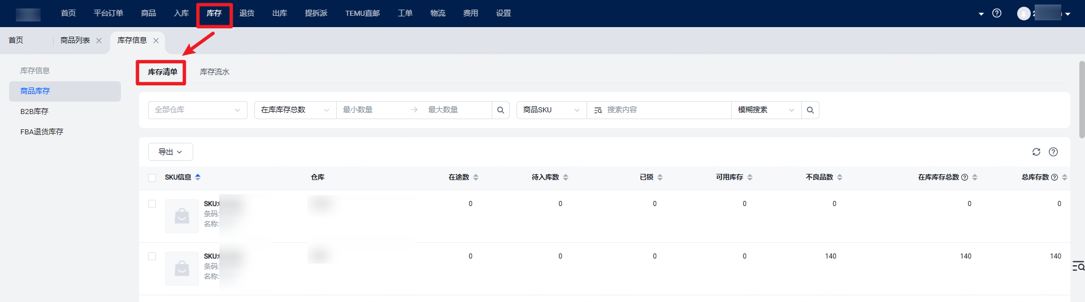Viewport: 1085px width, 302px height.
Task: Click the help icon beside refresh
Action: coord(1053,152)
